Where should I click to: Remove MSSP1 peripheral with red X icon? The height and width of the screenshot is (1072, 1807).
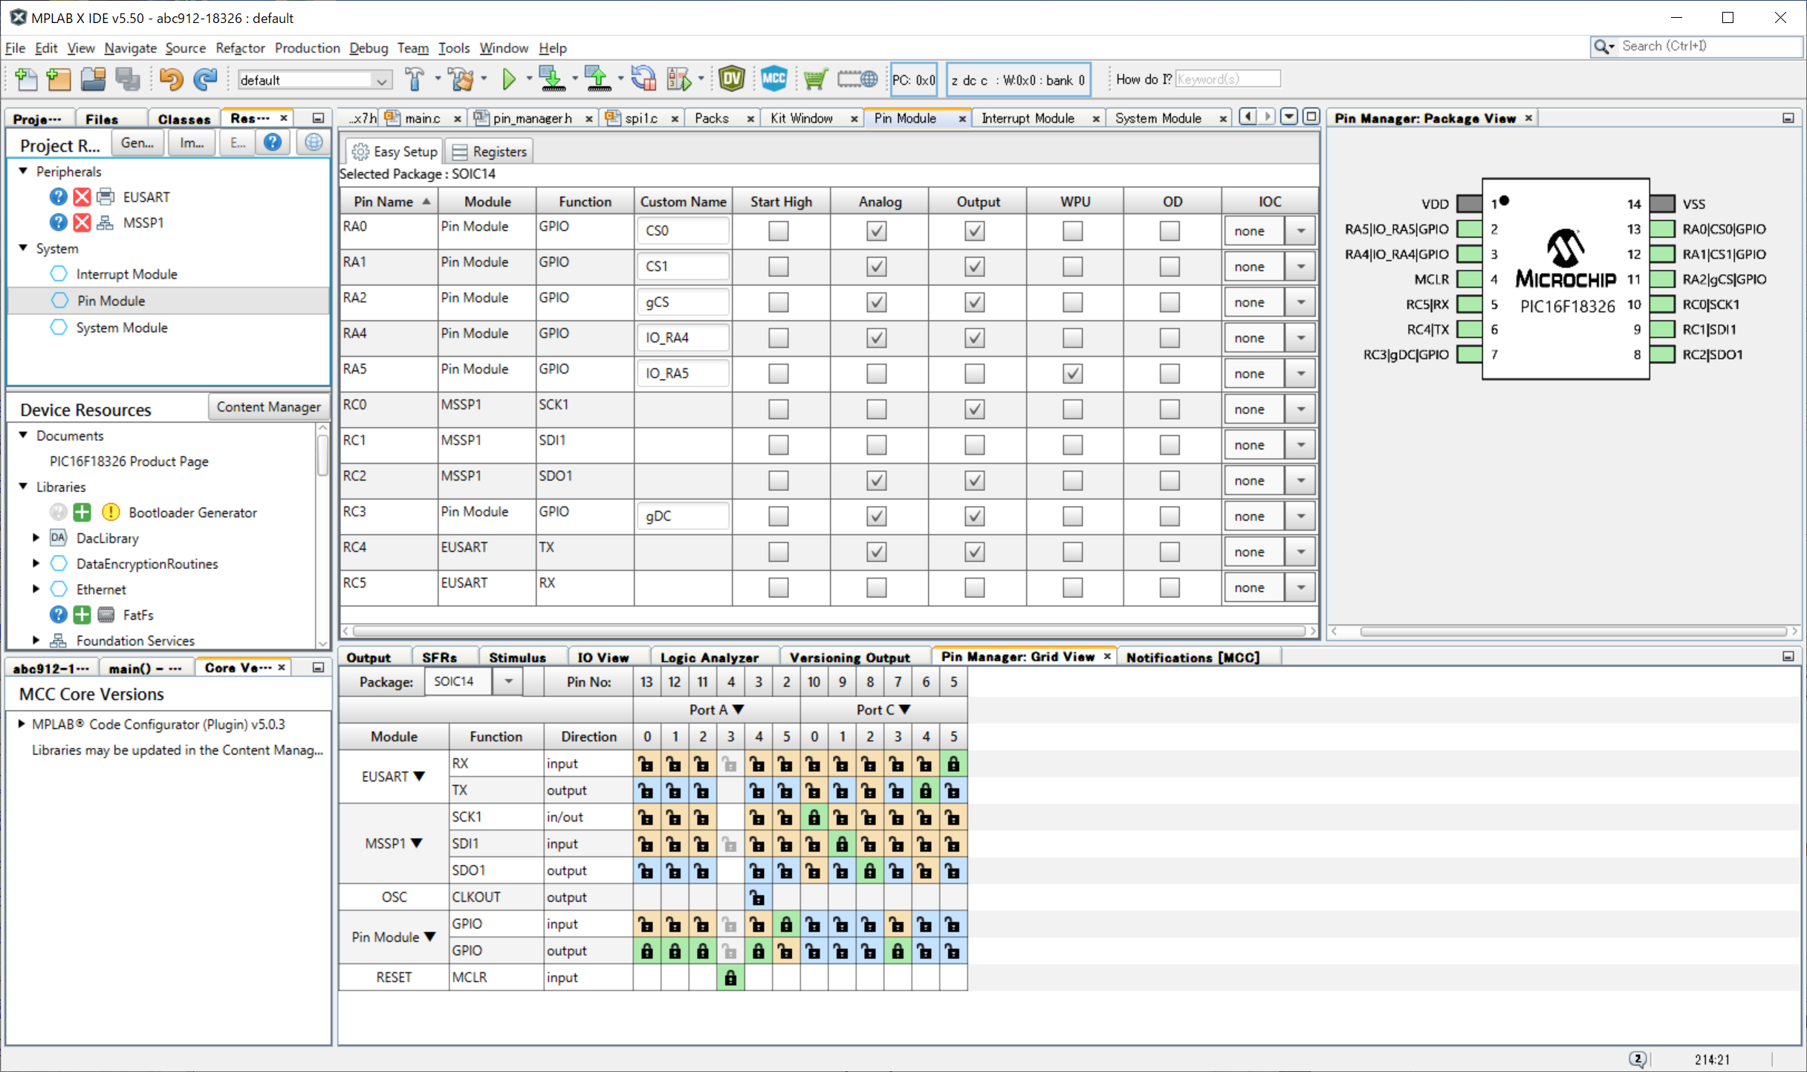[x=82, y=222]
